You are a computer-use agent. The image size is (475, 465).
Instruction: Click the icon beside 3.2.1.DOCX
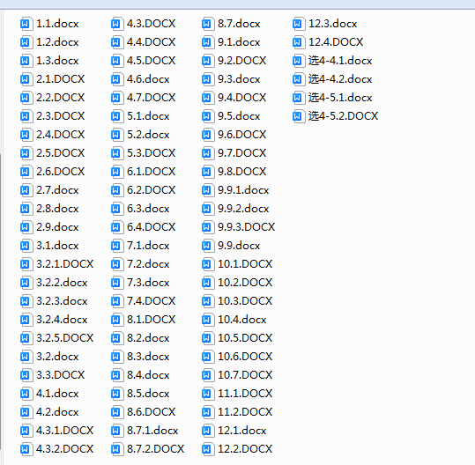26,264
